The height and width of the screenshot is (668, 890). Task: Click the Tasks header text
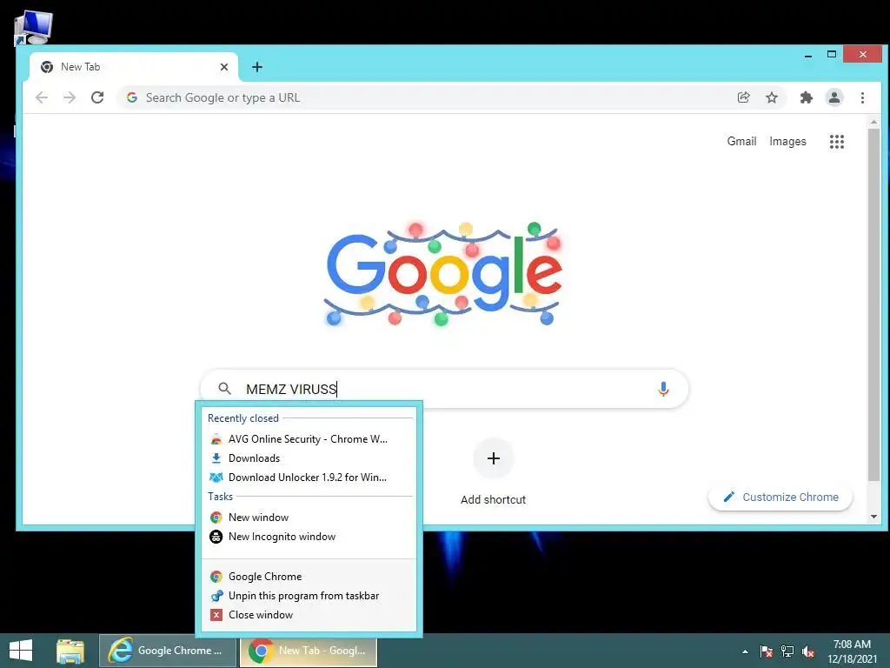tap(220, 497)
